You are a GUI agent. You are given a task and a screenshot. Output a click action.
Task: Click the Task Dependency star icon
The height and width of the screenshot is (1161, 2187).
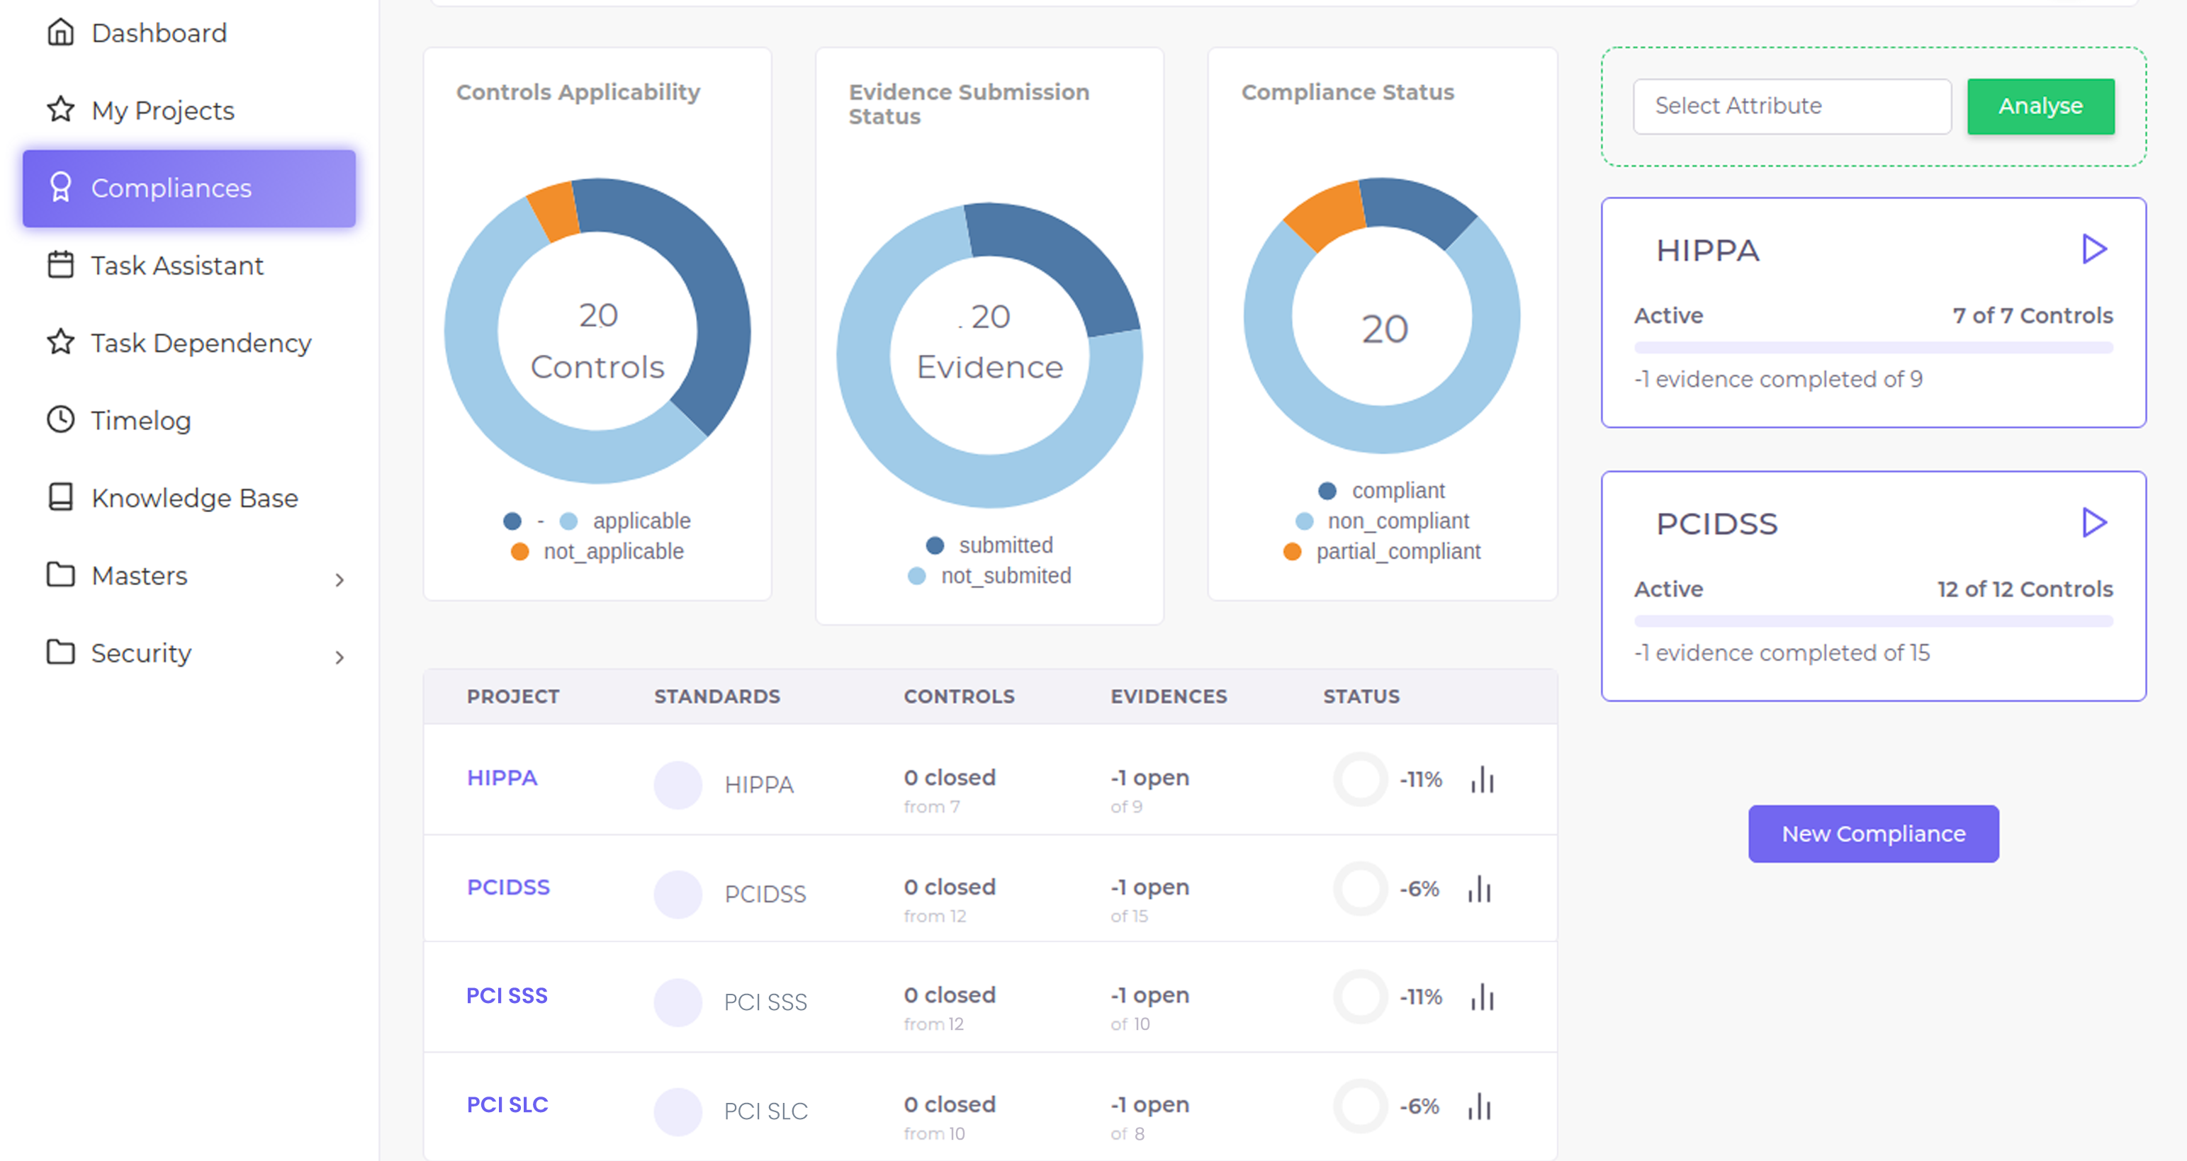[x=60, y=342]
